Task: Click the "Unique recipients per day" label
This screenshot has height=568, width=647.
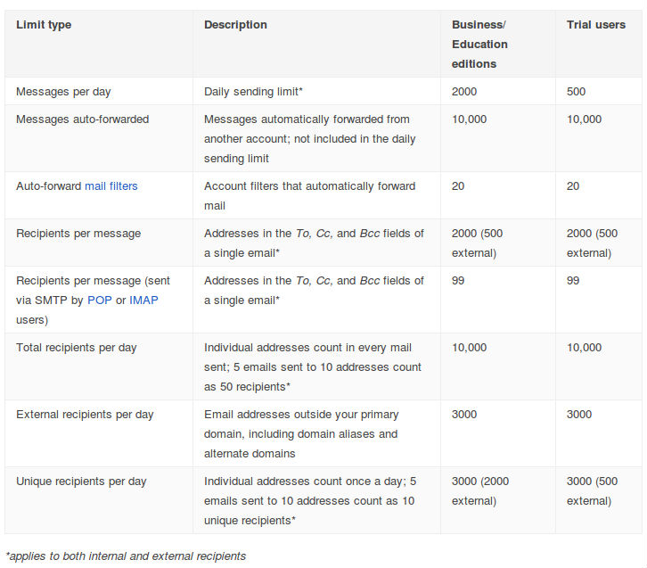Action: [x=81, y=482]
